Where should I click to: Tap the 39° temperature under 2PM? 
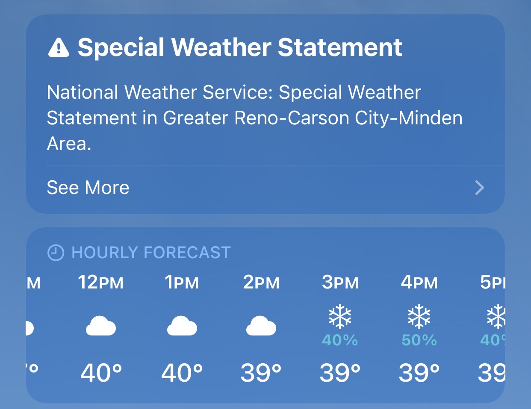pos(261,373)
